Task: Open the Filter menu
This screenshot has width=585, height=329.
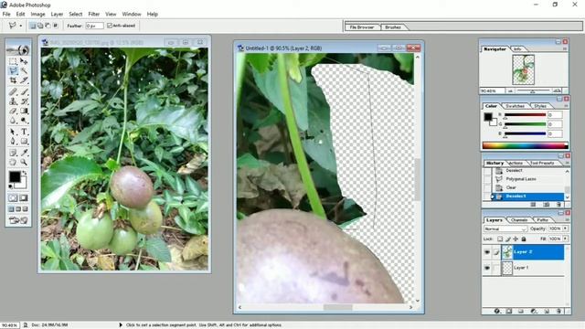Action: point(93,14)
